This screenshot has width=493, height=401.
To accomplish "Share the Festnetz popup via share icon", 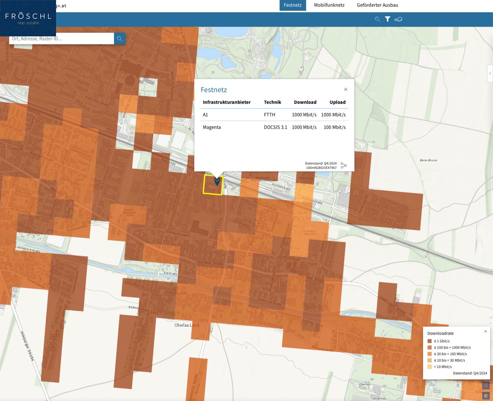I will [x=344, y=165].
